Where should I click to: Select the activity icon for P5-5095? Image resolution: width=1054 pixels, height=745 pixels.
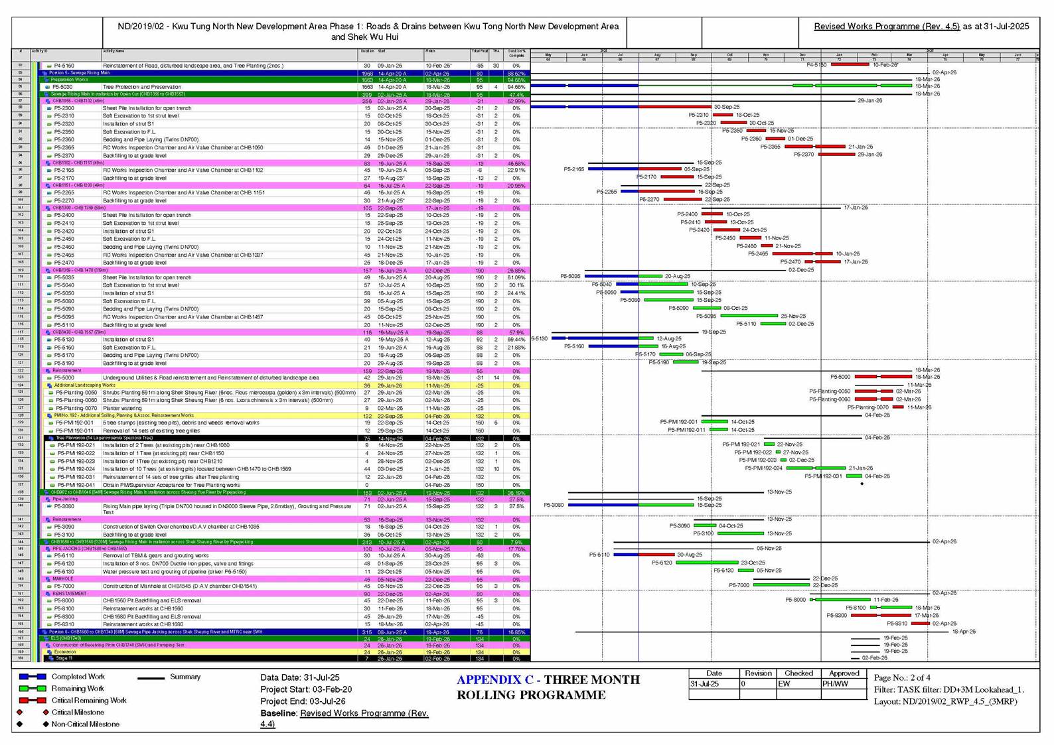coord(49,317)
